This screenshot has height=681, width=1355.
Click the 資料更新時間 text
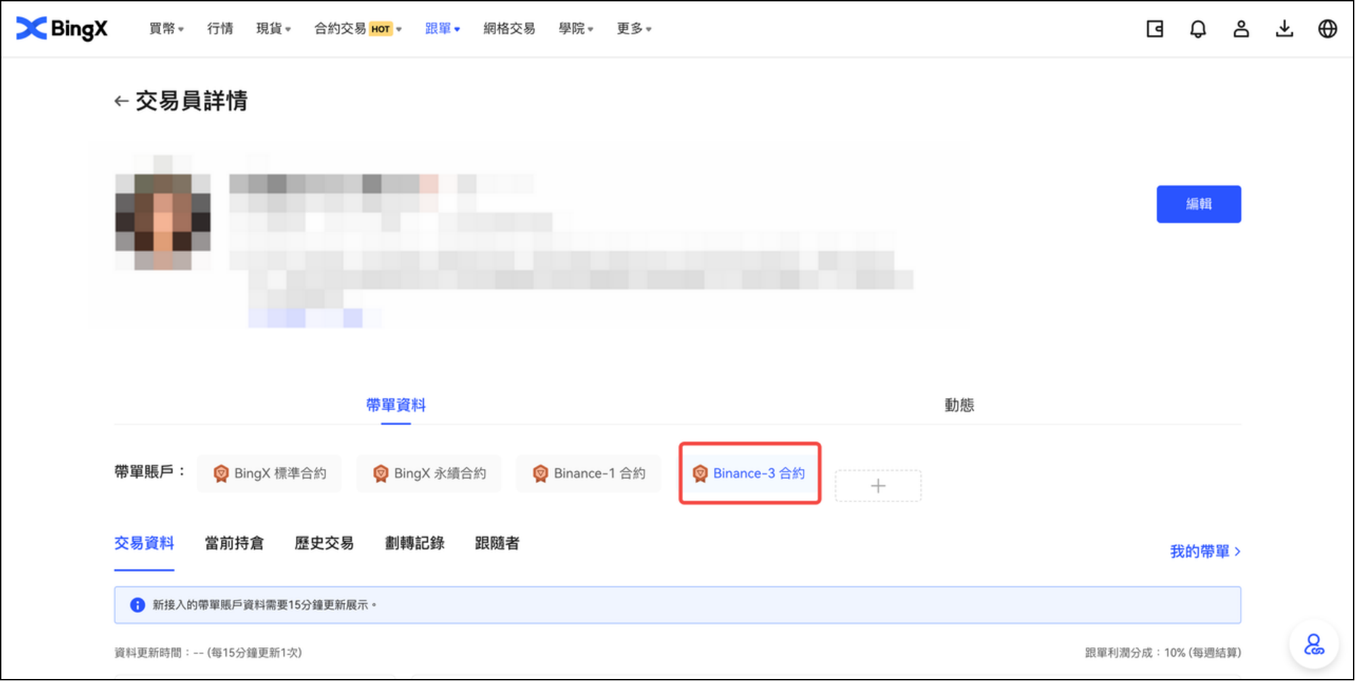point(207,653)
